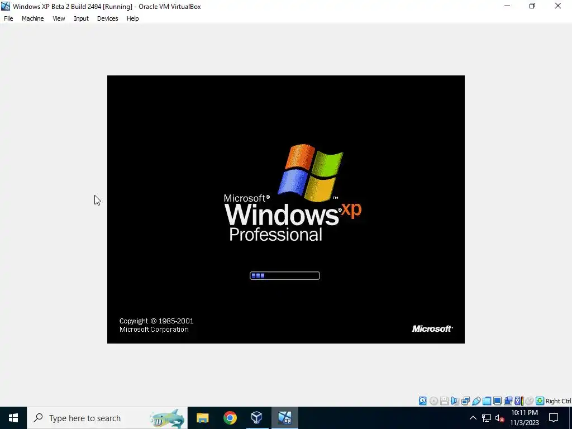
Task: Click the search highlights shark image
Action: [168, 418]
